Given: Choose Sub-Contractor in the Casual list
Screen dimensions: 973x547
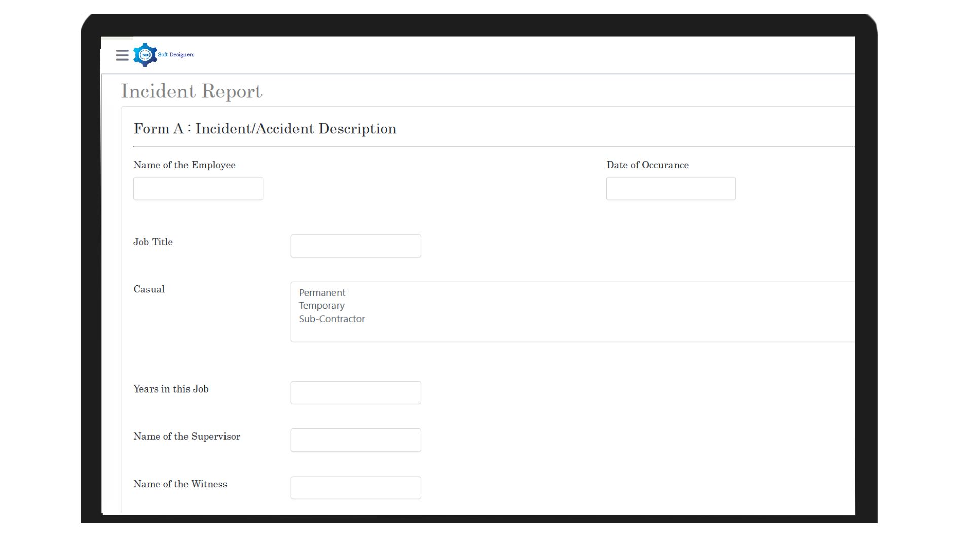Looking at the screenshot, I should tap(331, 319).
